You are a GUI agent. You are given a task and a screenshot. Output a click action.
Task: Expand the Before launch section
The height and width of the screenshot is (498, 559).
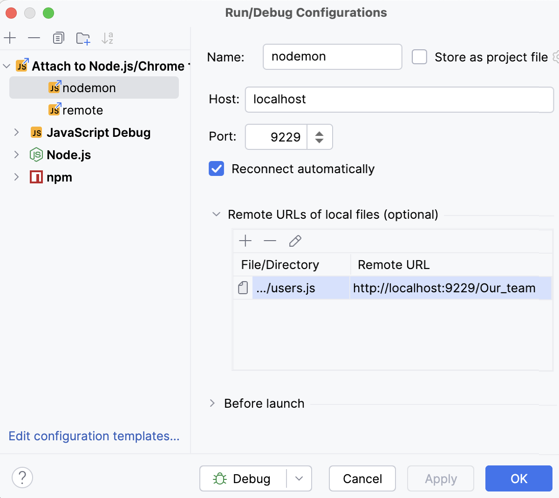click(x=213, y=404)
